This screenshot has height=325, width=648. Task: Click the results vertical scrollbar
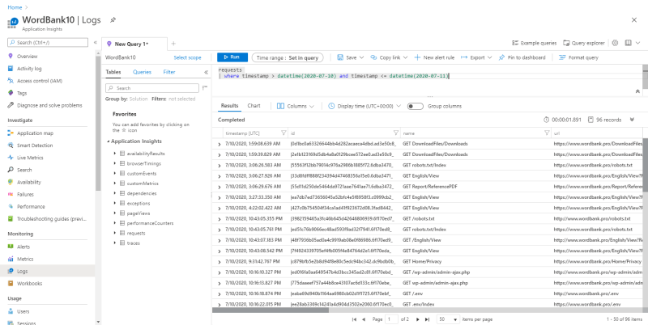(645, 165)
